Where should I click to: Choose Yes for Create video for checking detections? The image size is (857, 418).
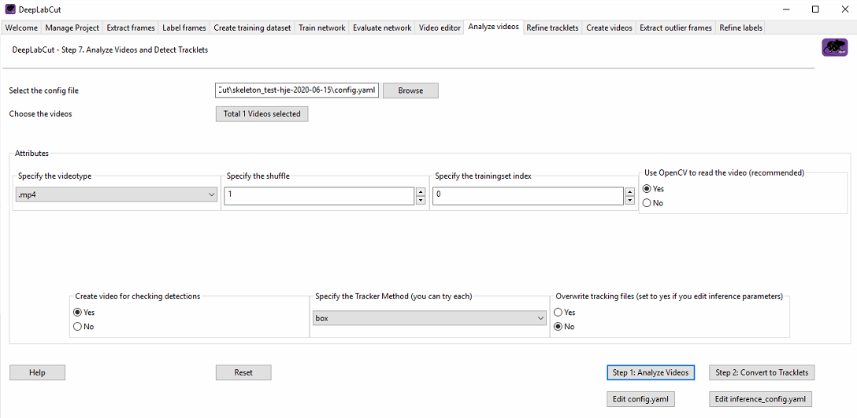(77, 313)
